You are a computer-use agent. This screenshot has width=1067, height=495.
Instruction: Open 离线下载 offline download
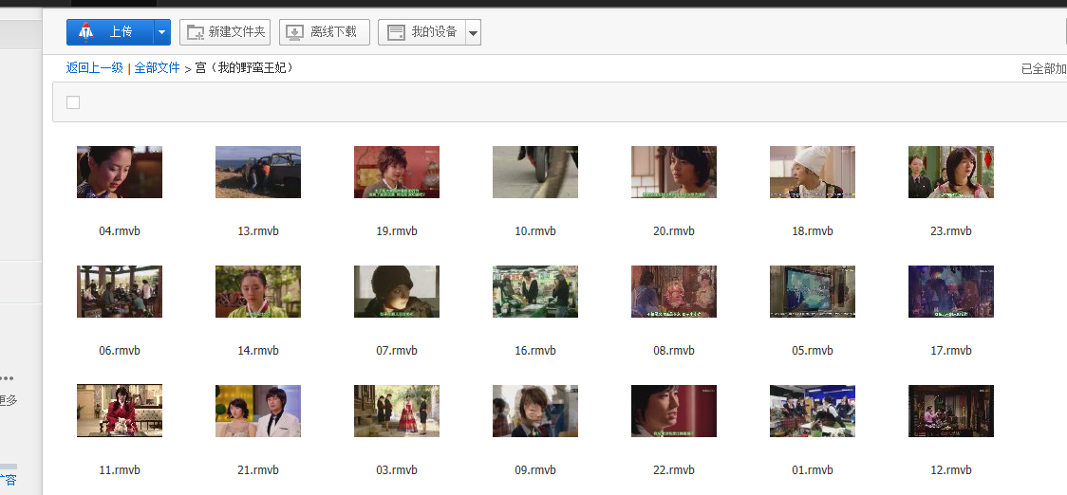[x=324, y=32]
